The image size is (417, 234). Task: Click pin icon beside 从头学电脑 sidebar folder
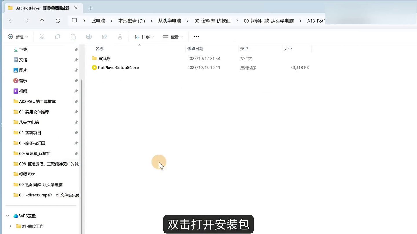76,122
